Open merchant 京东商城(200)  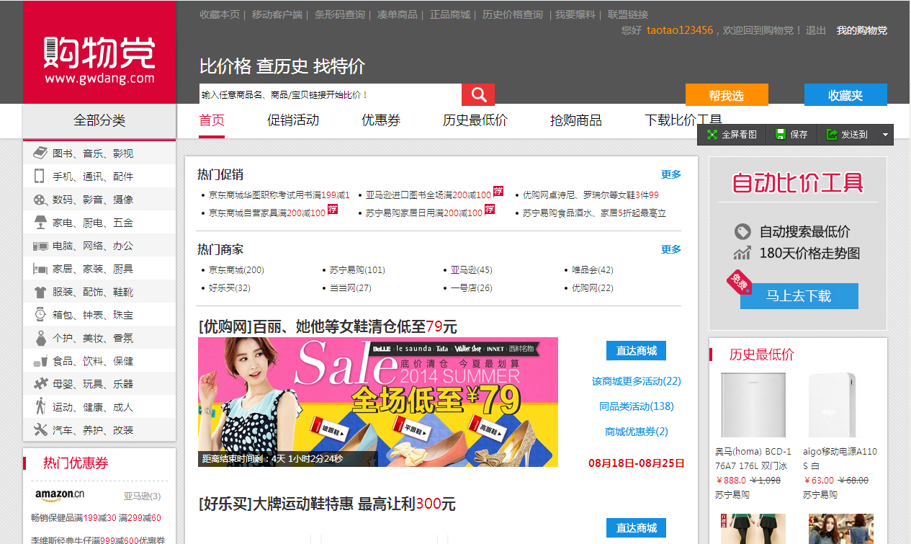[236, 270]
